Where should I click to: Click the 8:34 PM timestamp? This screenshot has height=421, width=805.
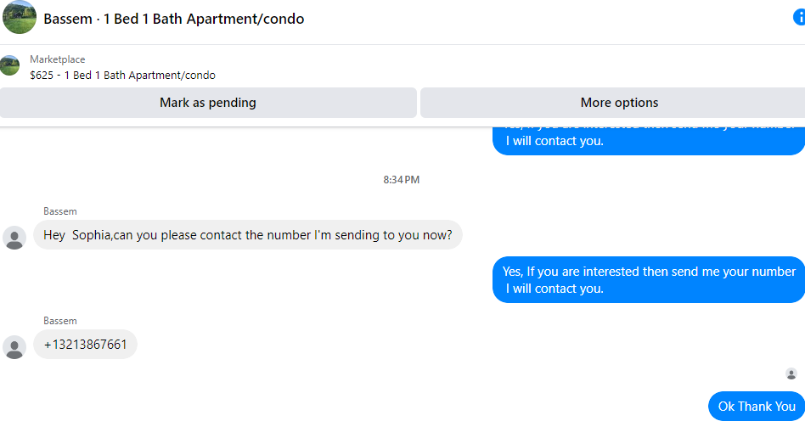[402, 180]
